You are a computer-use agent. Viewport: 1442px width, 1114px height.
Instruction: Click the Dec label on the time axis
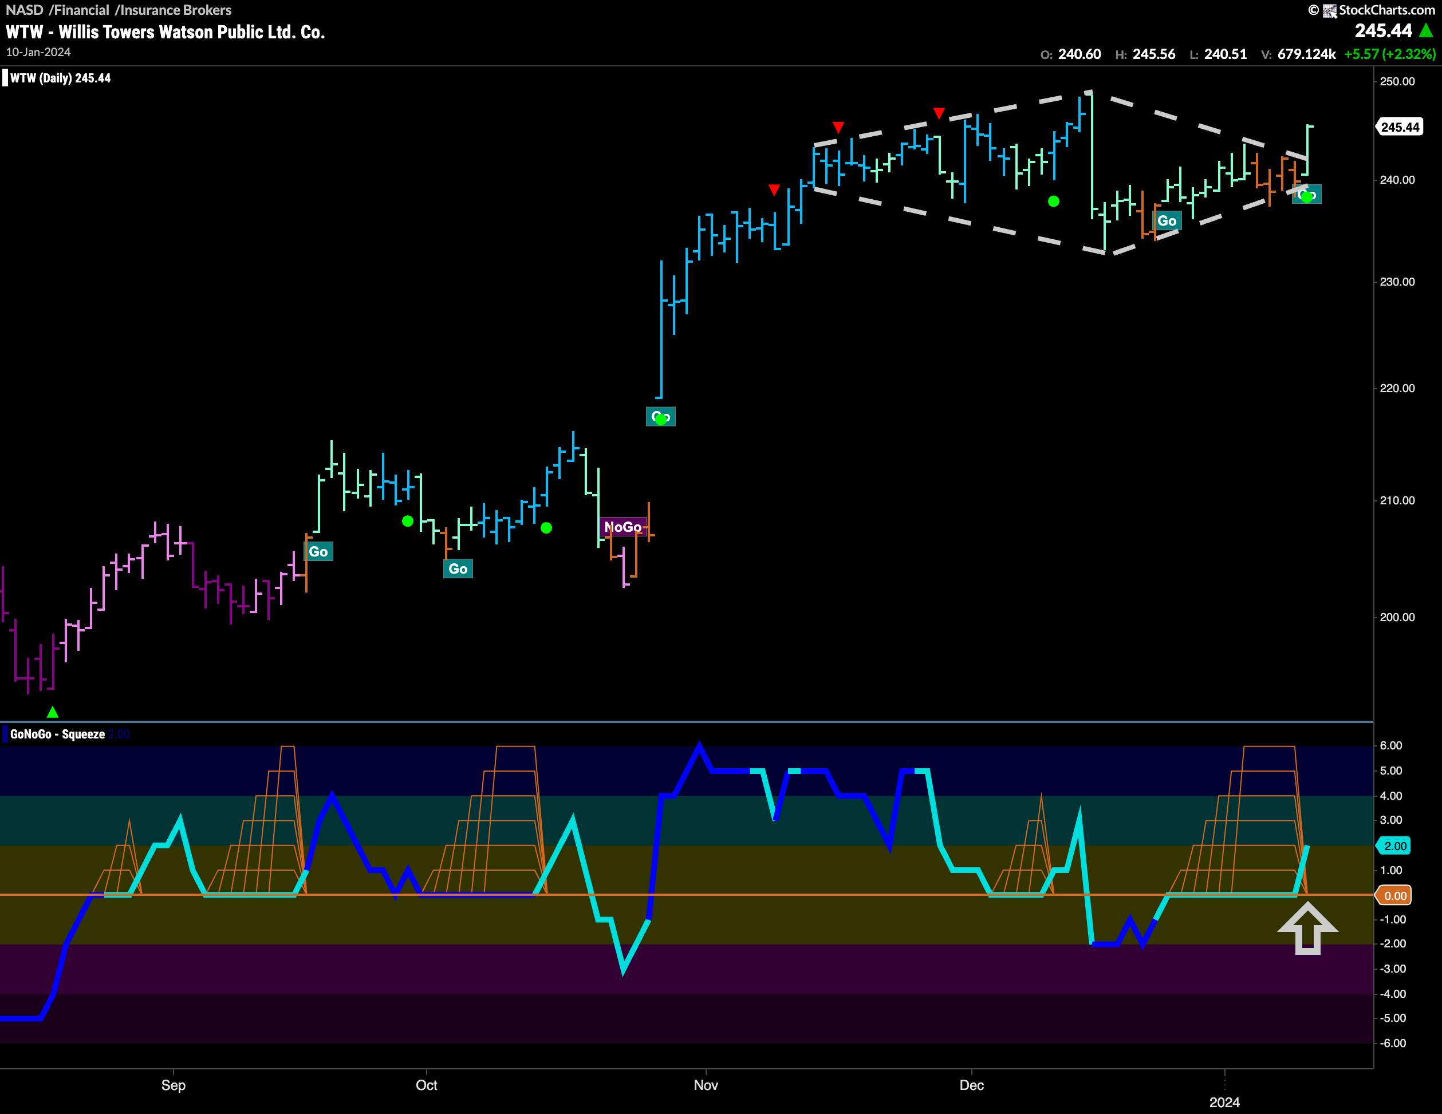[972, 1085]
